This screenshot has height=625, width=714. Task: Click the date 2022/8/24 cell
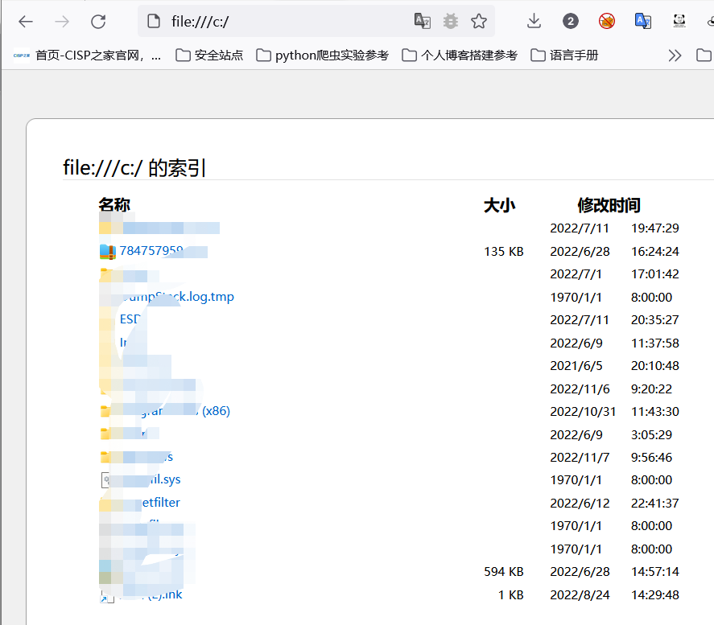(580, 595)
